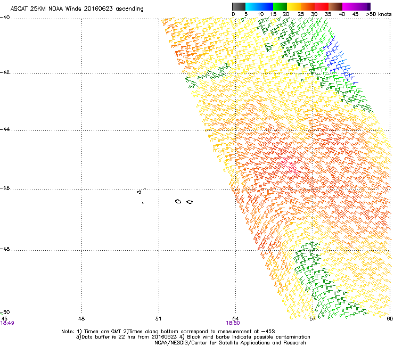Image resolution: width=394 pixels, height=346 pixels.
Task: Click the left island of the pair east of 51
Action: (178, 201)
